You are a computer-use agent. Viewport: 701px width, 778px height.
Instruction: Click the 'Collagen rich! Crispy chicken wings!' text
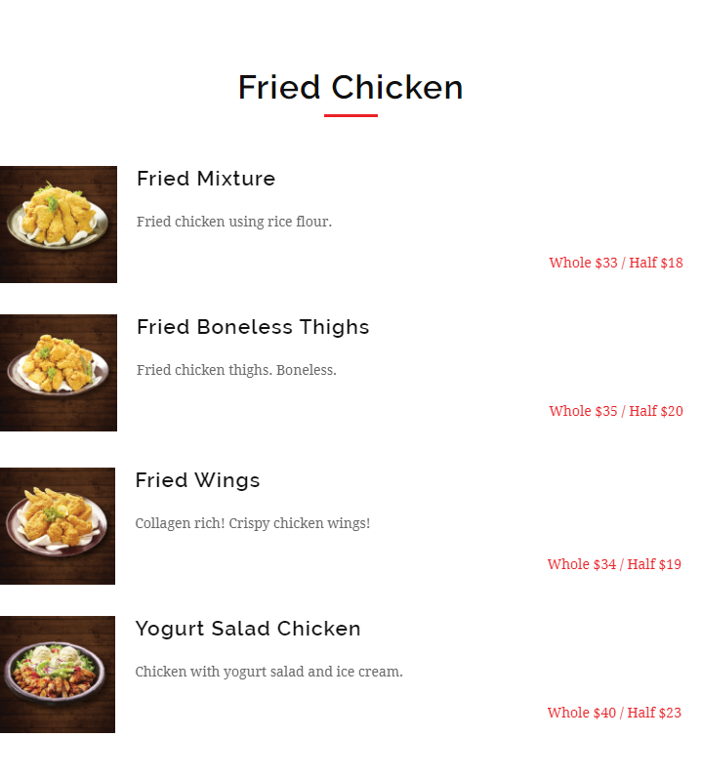click(x=253, y=523)
